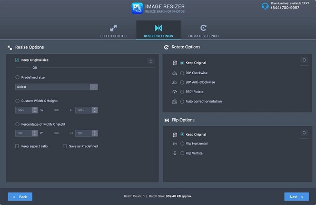Enable Keep aspect ratio checkbox
Image resolution: width=316 pixels, height=205 pixels.
pyautogui.click(x=17, y=146)
